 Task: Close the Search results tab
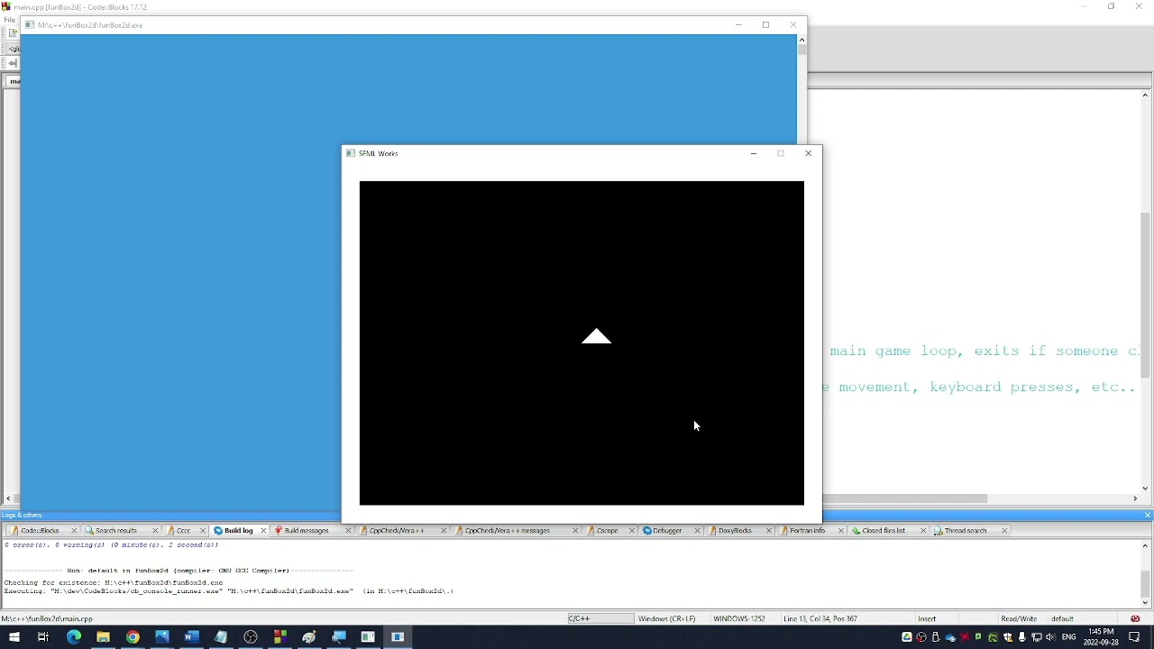[155, 531]
